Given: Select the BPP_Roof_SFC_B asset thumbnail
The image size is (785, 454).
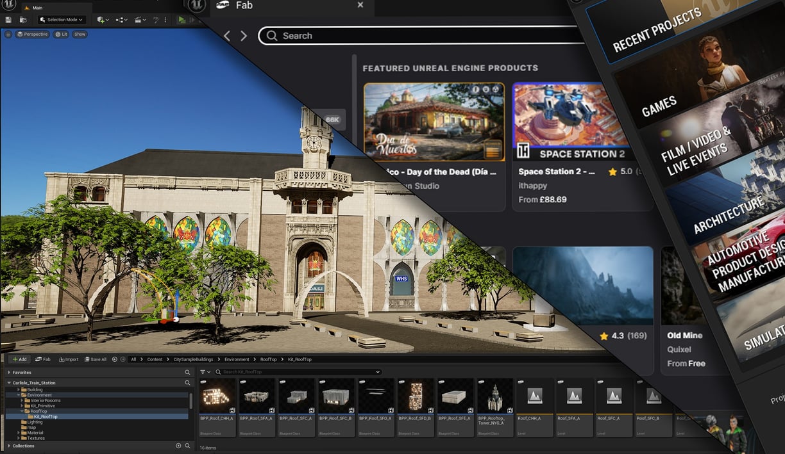Looking at the screenshot, I should tap(337, 396).
